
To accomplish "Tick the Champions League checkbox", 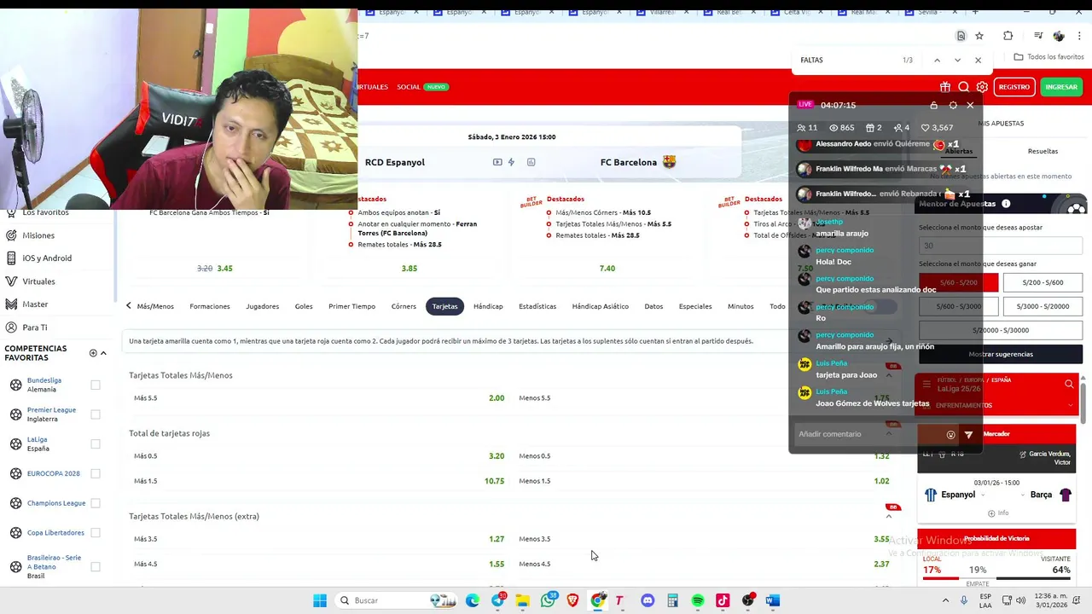I will tap(96, 503).
